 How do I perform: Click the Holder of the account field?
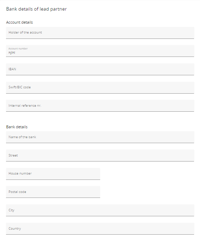point(100,33)
